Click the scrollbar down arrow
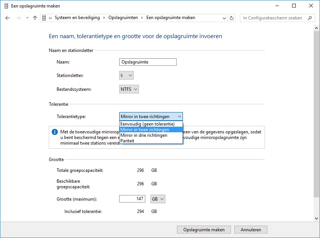 tap(317, 218)
